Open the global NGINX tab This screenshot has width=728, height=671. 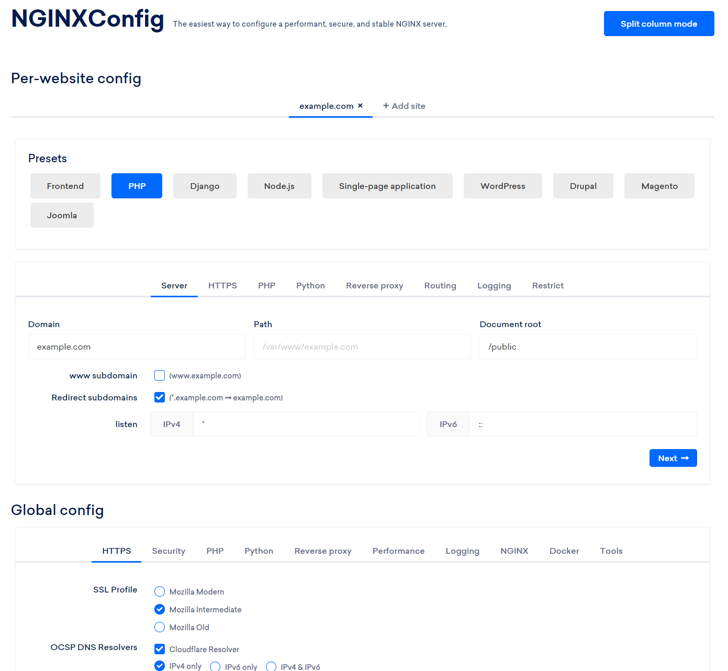pyautogui.click(x=514, y=551)
